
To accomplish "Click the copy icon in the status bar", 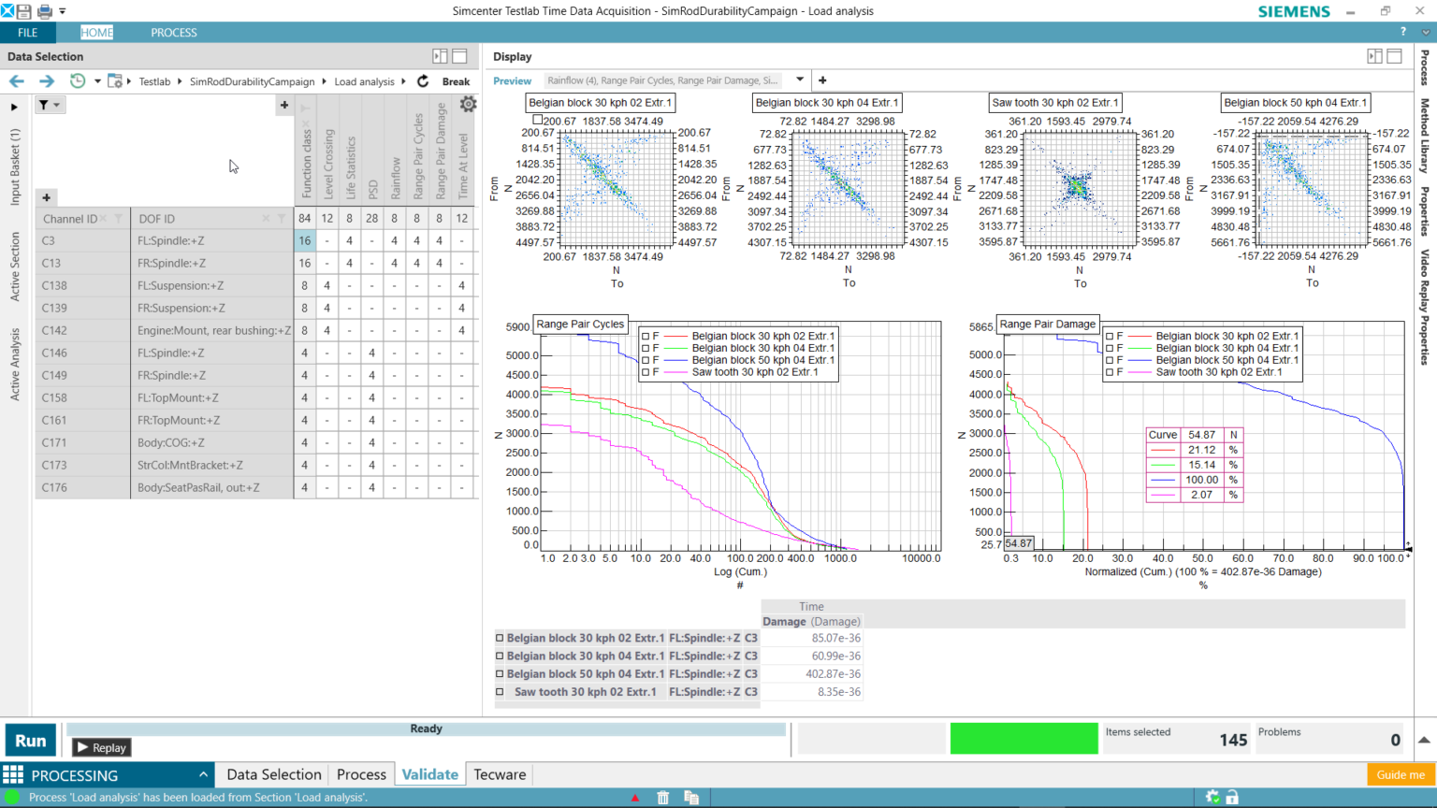I will [x=691, y=797].
